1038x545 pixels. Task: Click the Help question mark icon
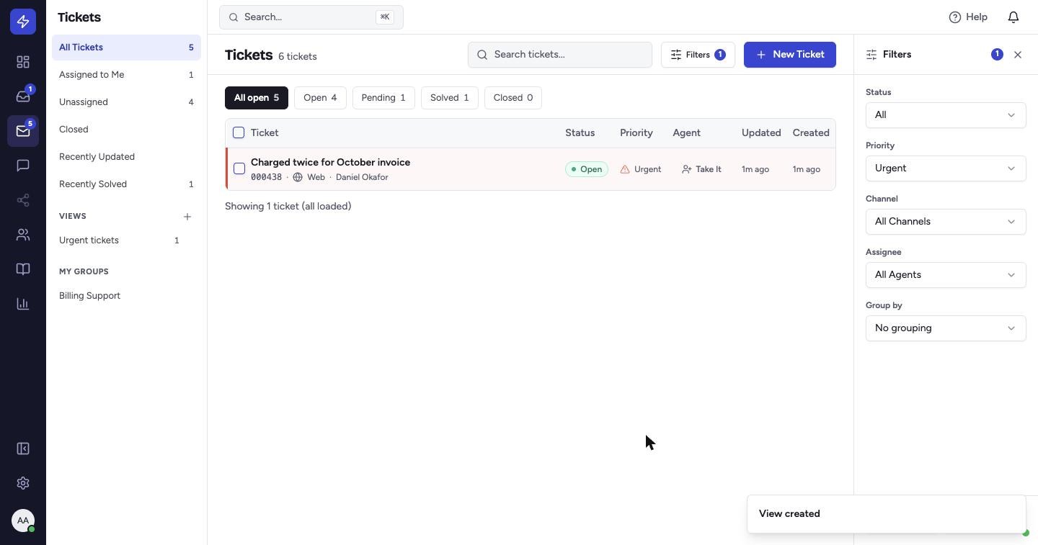955,17
